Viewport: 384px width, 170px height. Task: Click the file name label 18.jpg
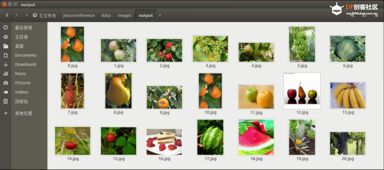pyautogui.click(x=256, y=159)
